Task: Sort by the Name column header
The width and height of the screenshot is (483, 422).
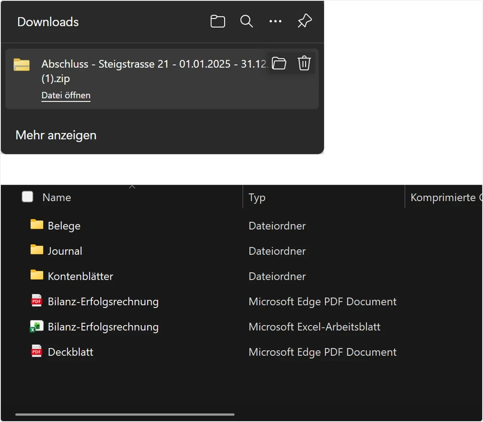Action: click(57, 197)
